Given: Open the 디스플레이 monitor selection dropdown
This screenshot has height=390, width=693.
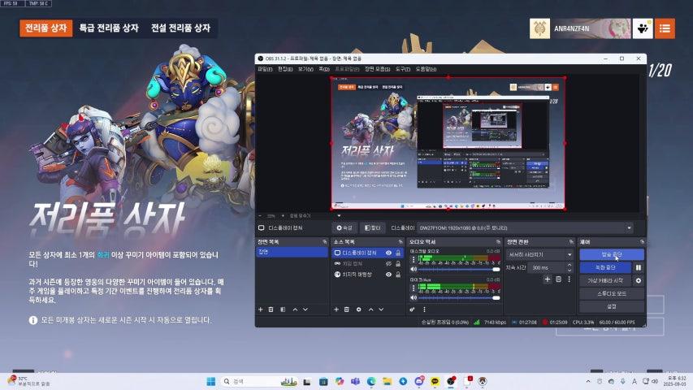Looking at the screenshot, I should click(x=525, y=227).
